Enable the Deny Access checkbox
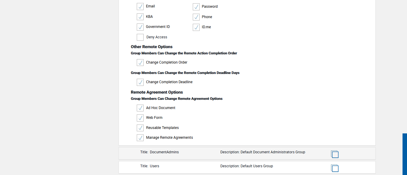The height and width of the screenshot is (175, 407). click(140, 37)
